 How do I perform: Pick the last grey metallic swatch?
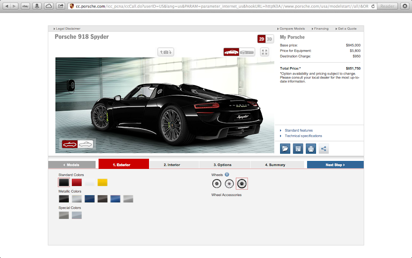pos(128,199)
